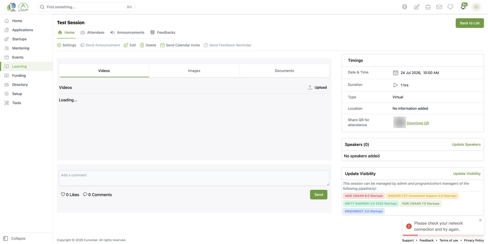Open the globe language icon in header
The width and height of the screenshot is (488, 244).
tap(404, 7)
